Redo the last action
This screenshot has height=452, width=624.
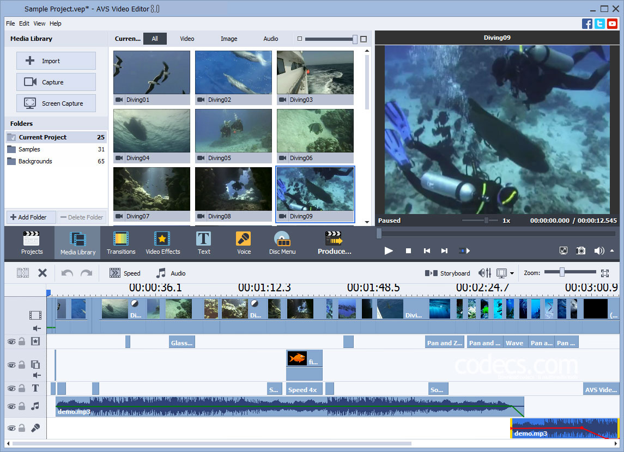[86, 273]
